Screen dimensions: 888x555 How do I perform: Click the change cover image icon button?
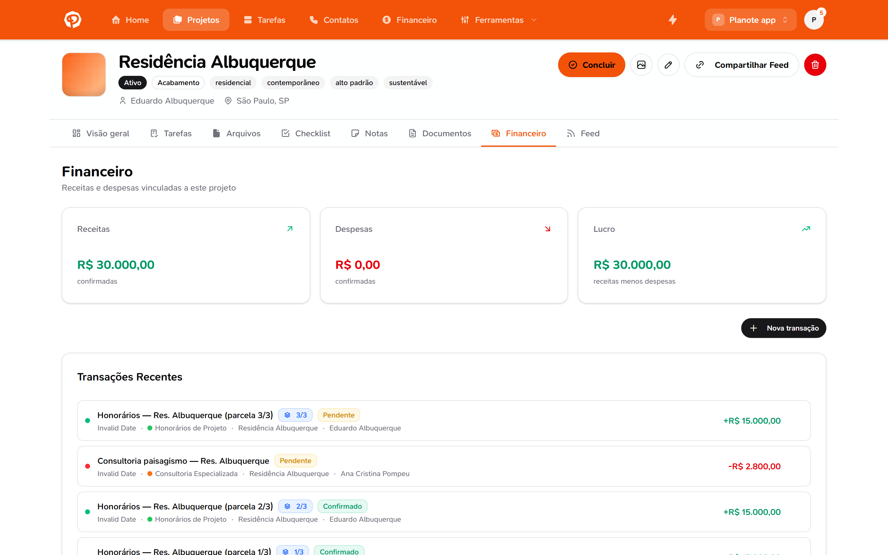pos(641,65)
